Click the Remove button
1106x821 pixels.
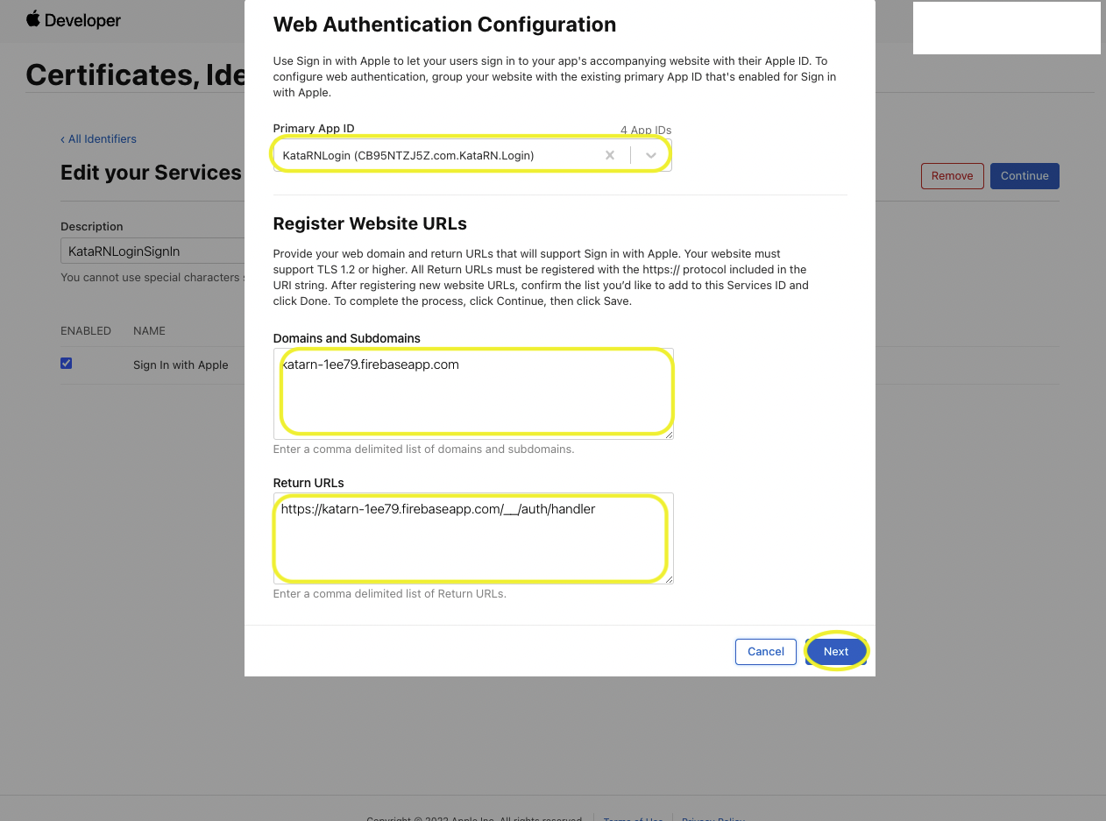(953, 176)
